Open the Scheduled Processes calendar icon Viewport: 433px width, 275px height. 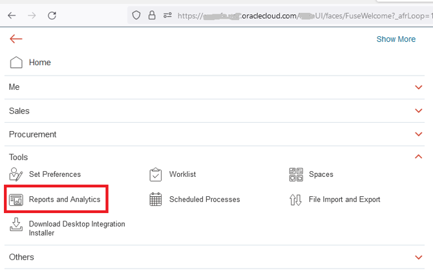tap(156, 200)
